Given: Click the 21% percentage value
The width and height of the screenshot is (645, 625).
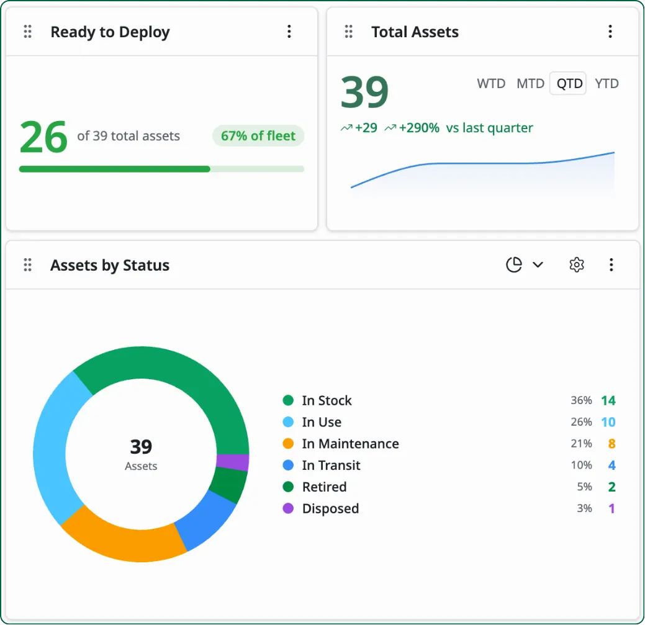Looking at the screenshot, I should (x=581, y=444).
